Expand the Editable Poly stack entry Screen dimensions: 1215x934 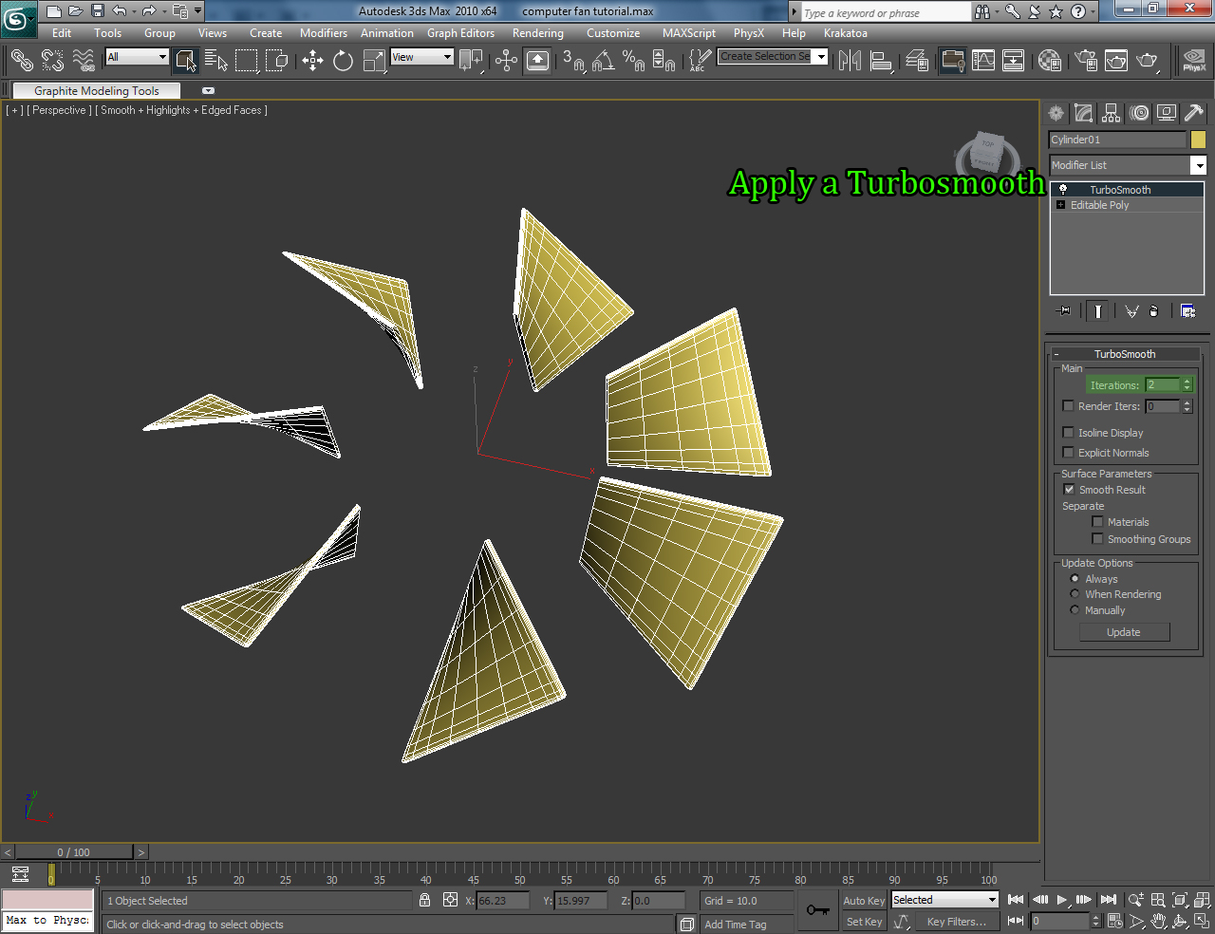click(x=1060, y=205)
